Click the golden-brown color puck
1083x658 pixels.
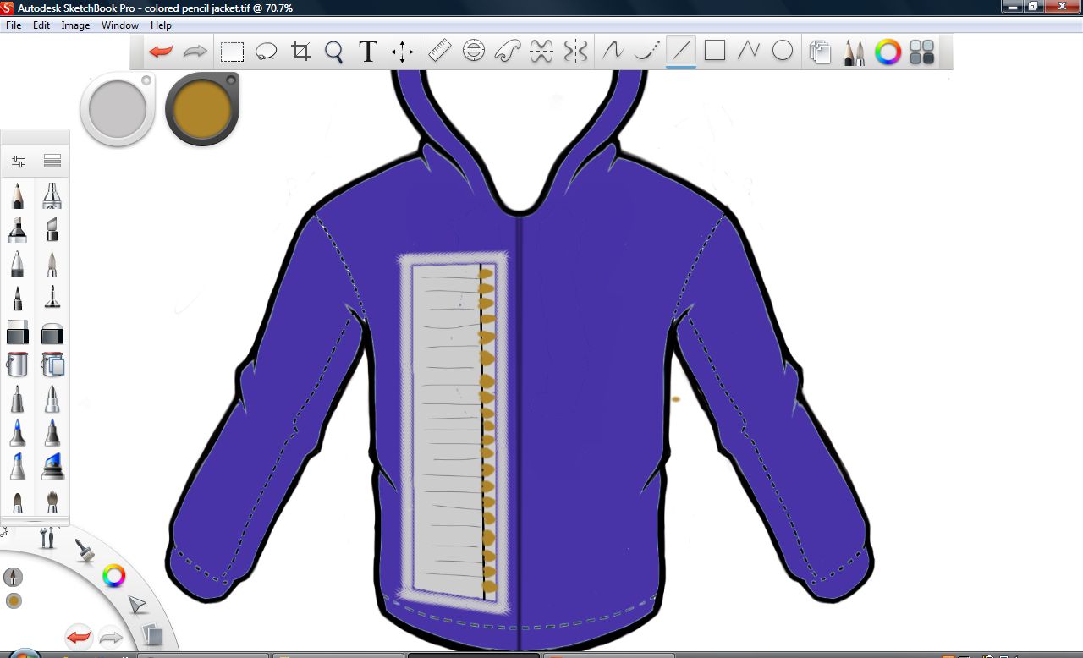202,109
